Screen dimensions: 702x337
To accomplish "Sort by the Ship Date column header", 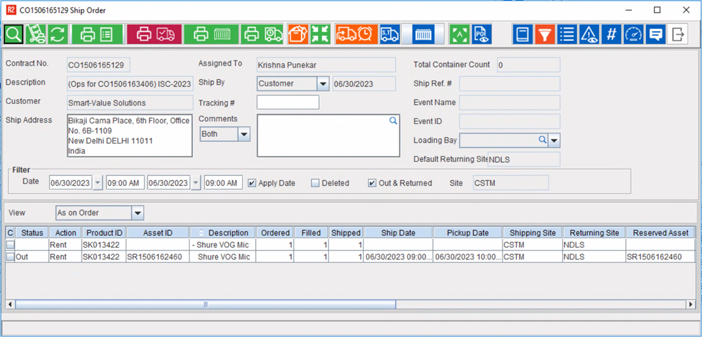I will tap(398, 233).
